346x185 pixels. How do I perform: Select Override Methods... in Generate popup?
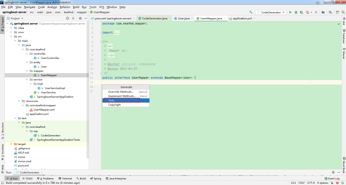121,92
